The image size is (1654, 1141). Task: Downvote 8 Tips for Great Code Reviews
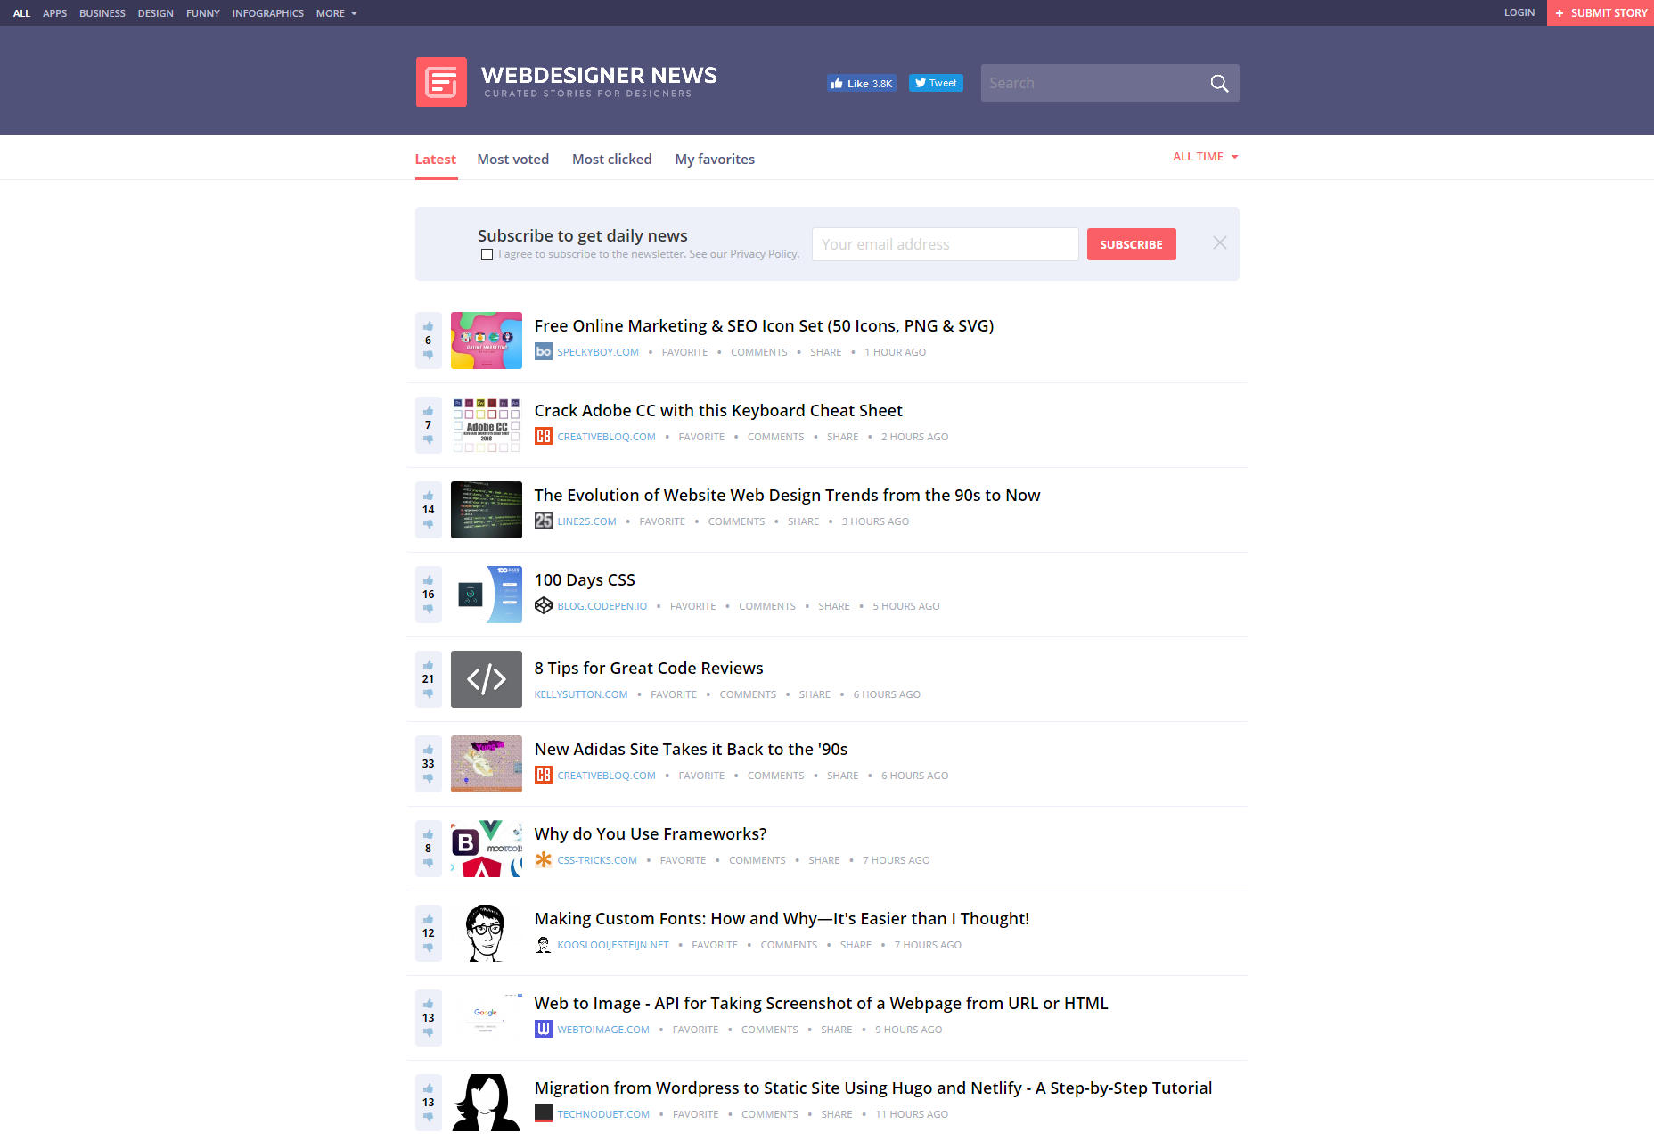click(428, 694)
